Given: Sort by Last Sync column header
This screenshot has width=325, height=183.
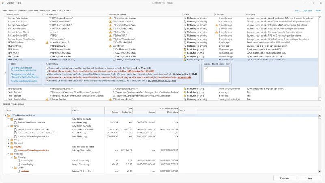Looking at the screenshot, I should (x=230, y=15).
